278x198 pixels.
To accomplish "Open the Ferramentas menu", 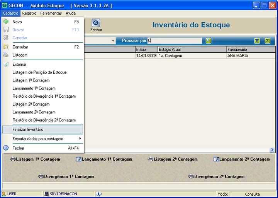I will (x=51, y=13).
